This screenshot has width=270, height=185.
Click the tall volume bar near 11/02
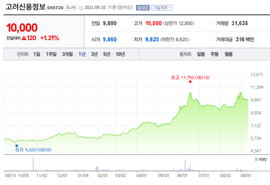[x=33, y=164]
